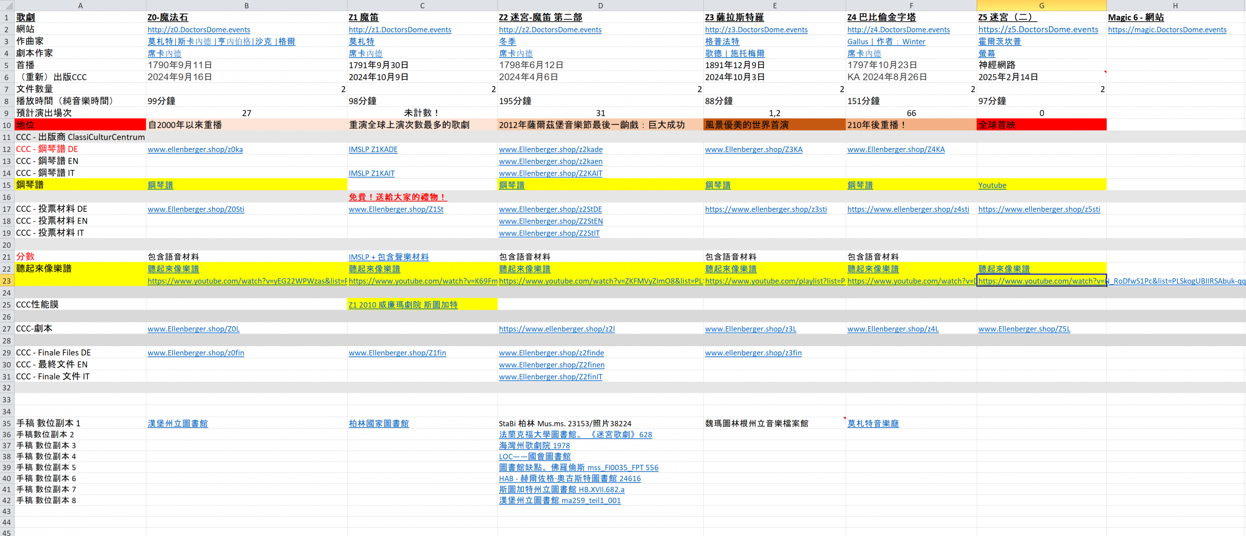This screenshot has height=536, width=1246.
Task: Open composer link 格普法特
Action: click(722, 42)
